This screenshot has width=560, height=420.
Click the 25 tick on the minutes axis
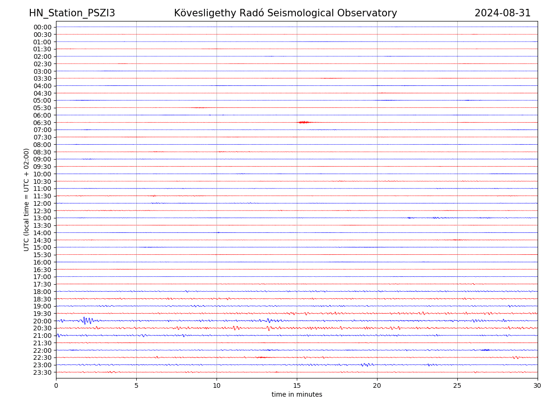[457, 386]
